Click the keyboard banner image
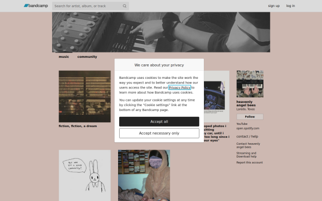 [x=161, y=32]
